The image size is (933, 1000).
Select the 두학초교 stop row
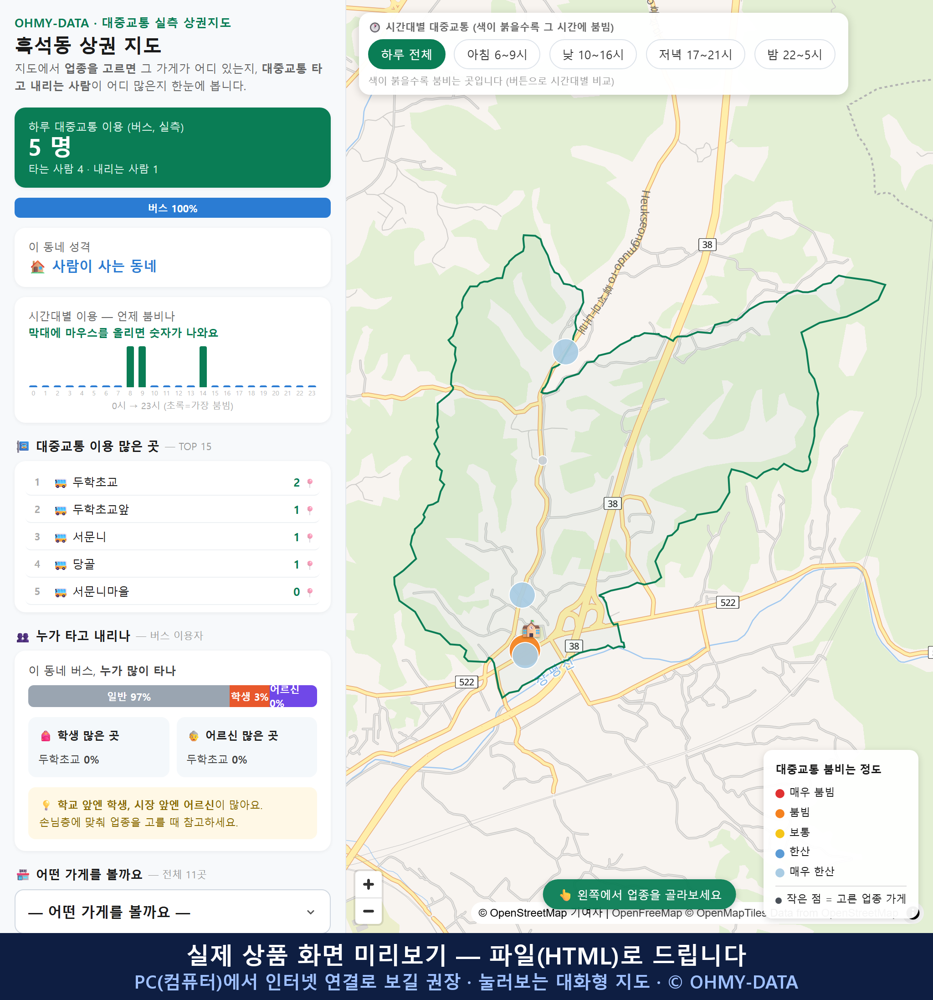click(173, 482)
